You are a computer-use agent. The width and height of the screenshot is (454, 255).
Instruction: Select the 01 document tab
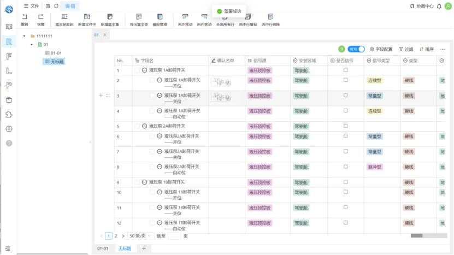point(96,35)
